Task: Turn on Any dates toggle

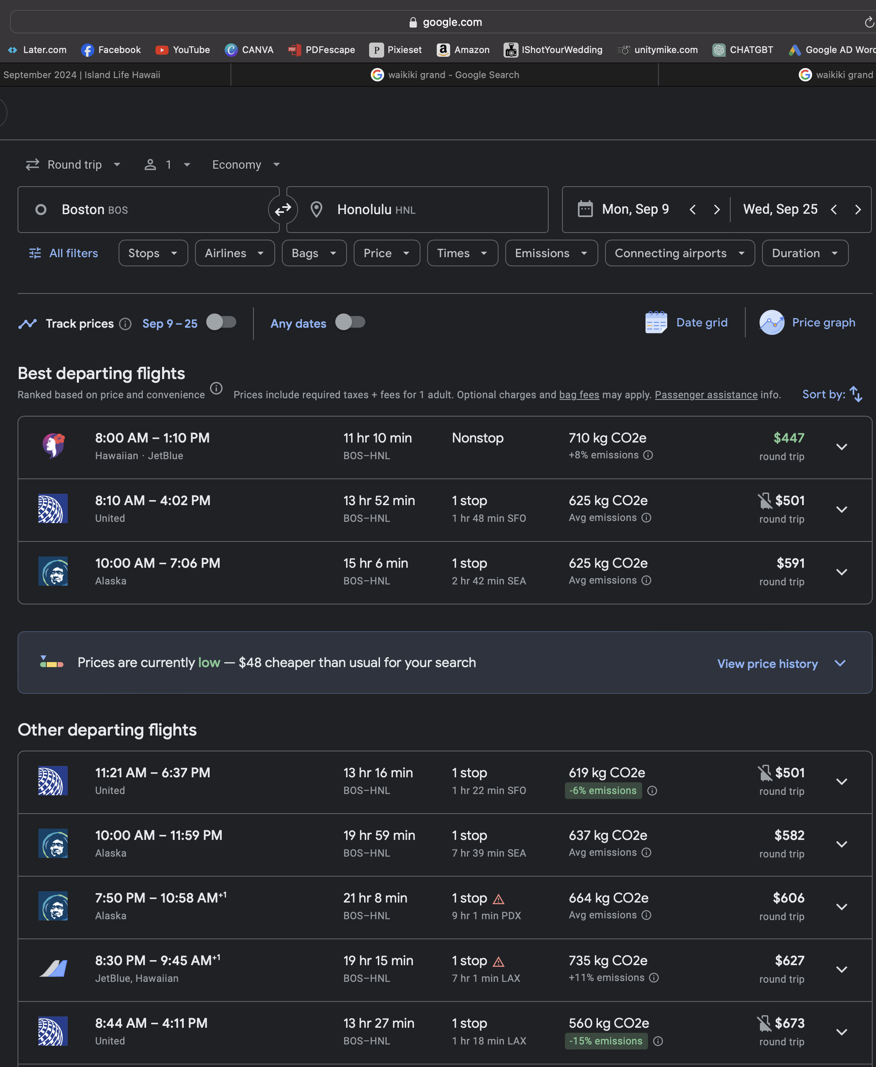Action: [x=350, y=322]
